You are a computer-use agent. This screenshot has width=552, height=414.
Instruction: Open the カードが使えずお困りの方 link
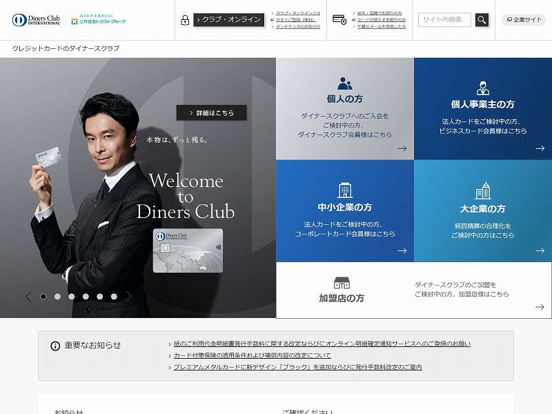[x=382, y=20]
